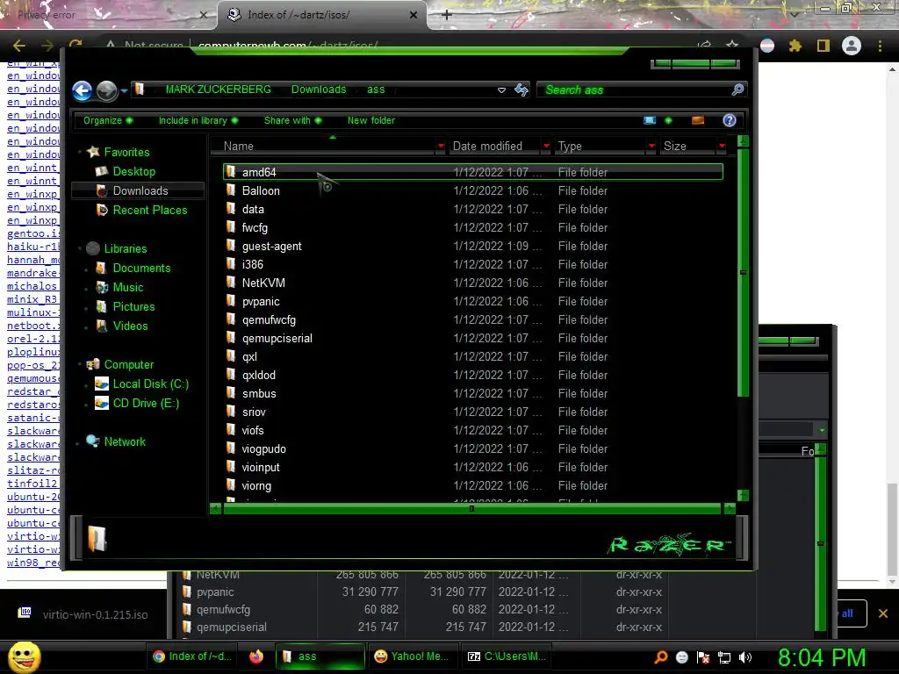Screen dimensions: 899x674
Task: Open the Organize menu
Action: [108, 120]
